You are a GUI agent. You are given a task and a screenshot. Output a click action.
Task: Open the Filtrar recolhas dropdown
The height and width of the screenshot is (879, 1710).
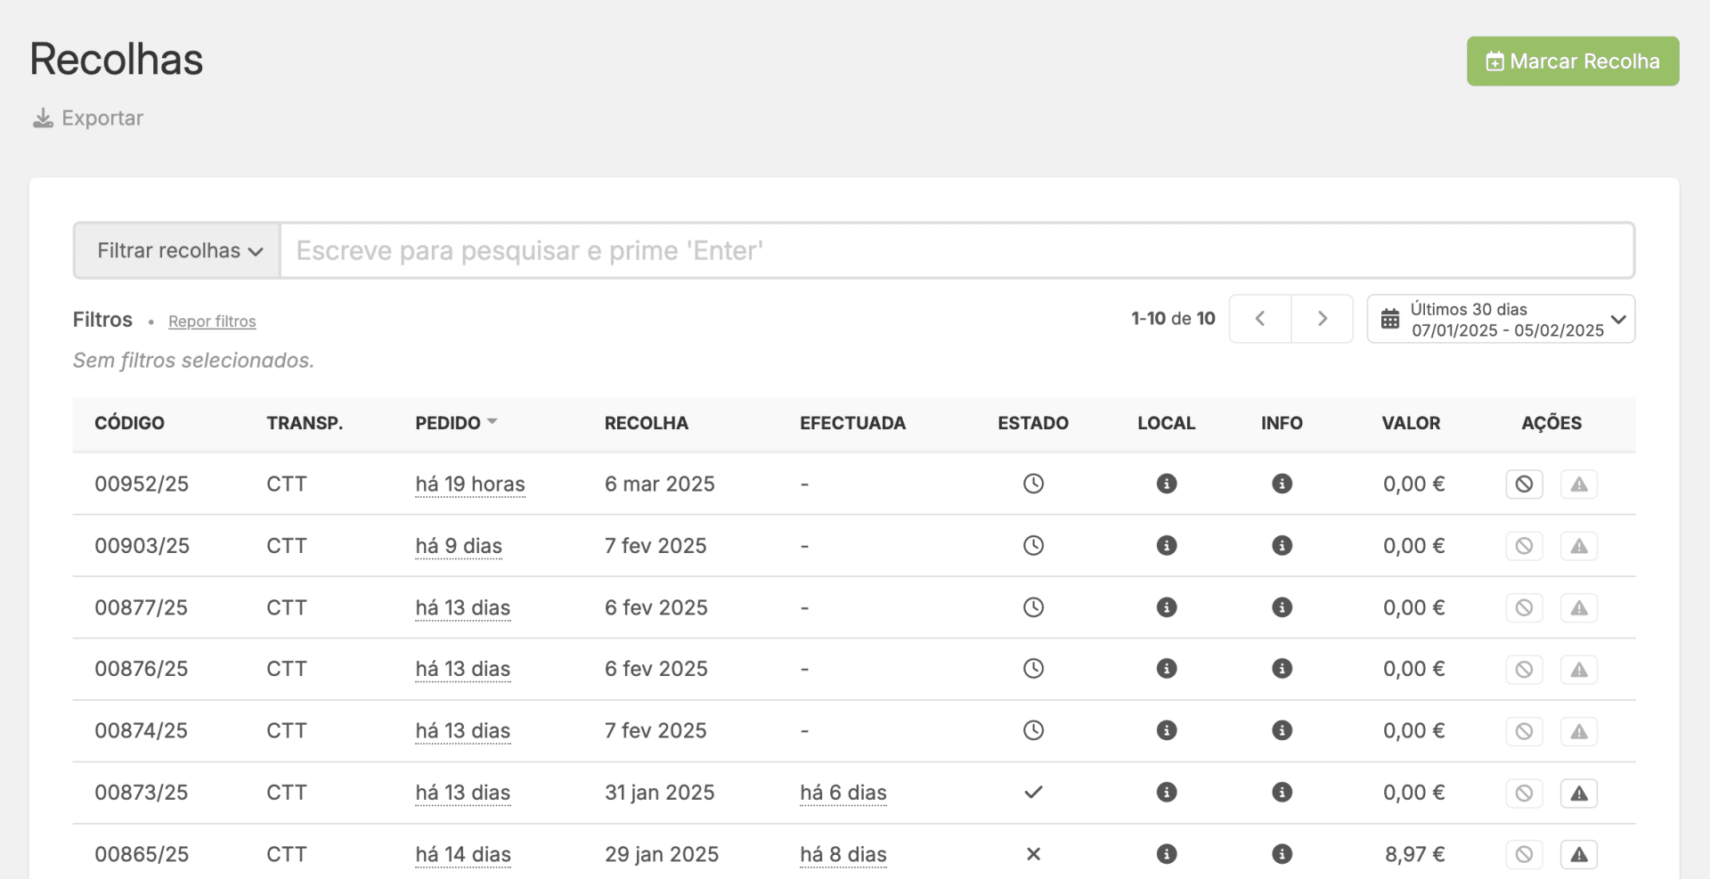178,251
